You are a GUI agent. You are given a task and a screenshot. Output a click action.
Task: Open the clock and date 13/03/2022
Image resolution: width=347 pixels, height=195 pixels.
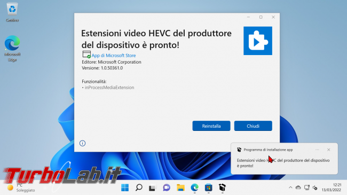(332, 188)
